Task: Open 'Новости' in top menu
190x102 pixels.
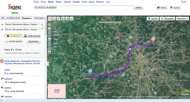Action: (67, 2)
